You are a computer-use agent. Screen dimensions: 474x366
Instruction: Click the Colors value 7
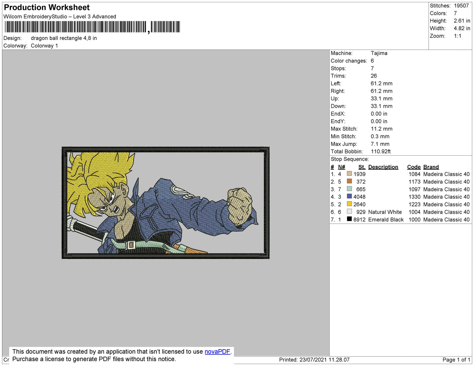click(455, 13)
